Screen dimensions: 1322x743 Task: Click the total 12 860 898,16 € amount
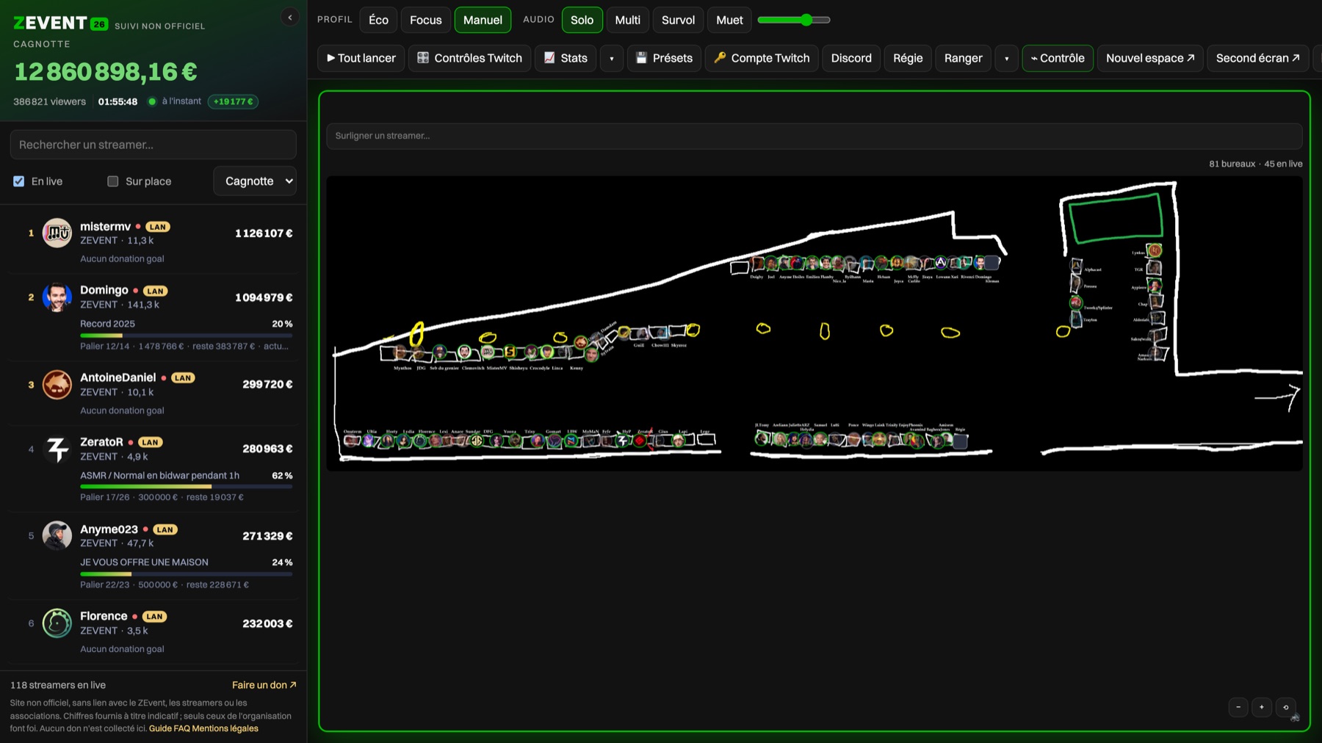pyautogui.click(x=106, y=72)
